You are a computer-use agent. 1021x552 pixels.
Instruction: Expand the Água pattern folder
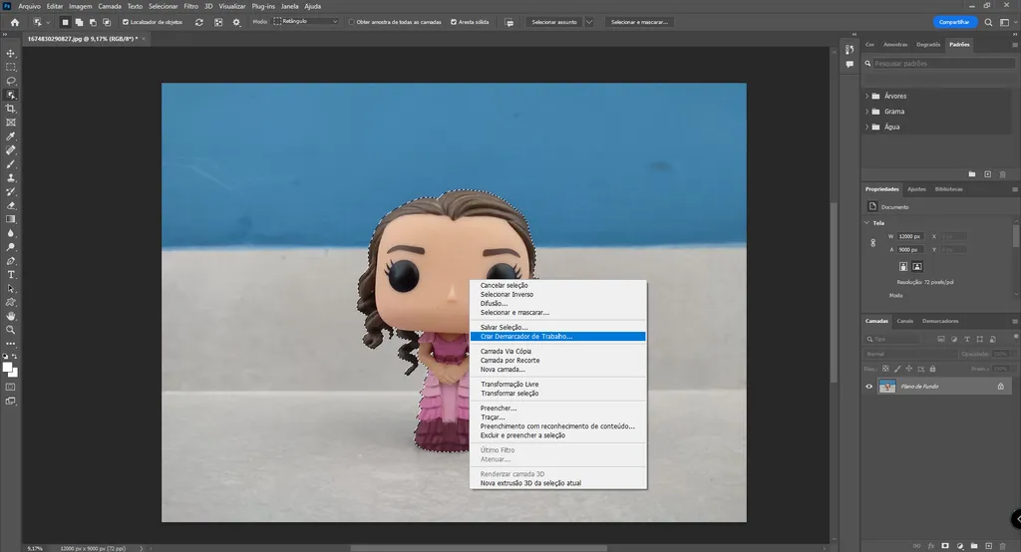coord(866,128)
